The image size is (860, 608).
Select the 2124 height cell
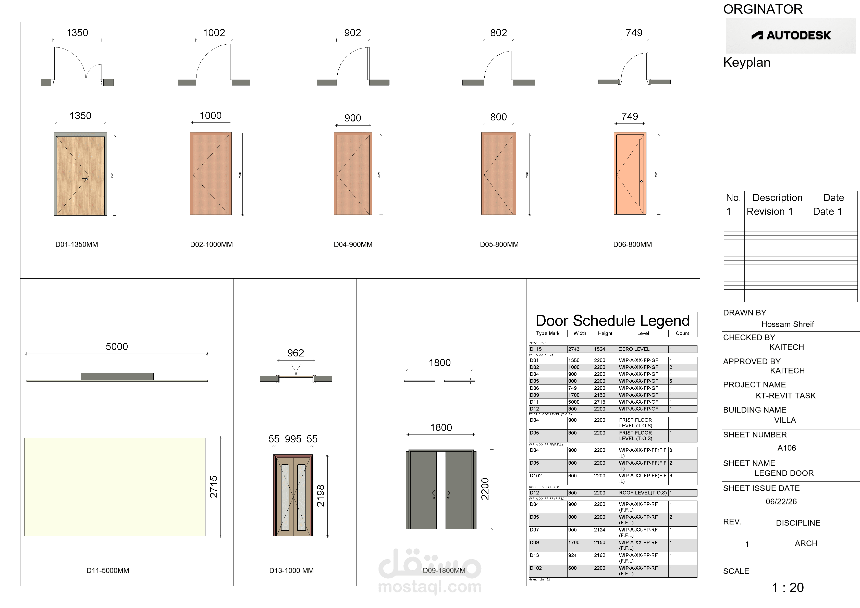pos(605,533)
